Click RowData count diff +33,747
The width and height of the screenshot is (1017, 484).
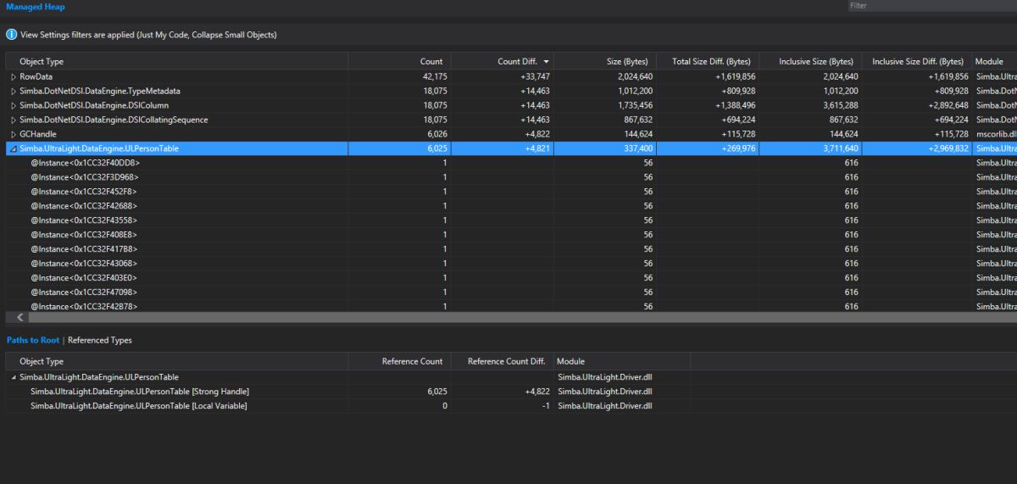coord(536,77)
